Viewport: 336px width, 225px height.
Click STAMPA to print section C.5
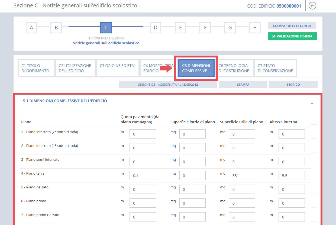click(243, 84)
